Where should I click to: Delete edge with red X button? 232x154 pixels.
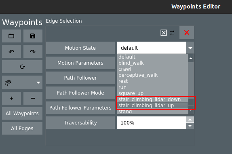click(187, 33)
